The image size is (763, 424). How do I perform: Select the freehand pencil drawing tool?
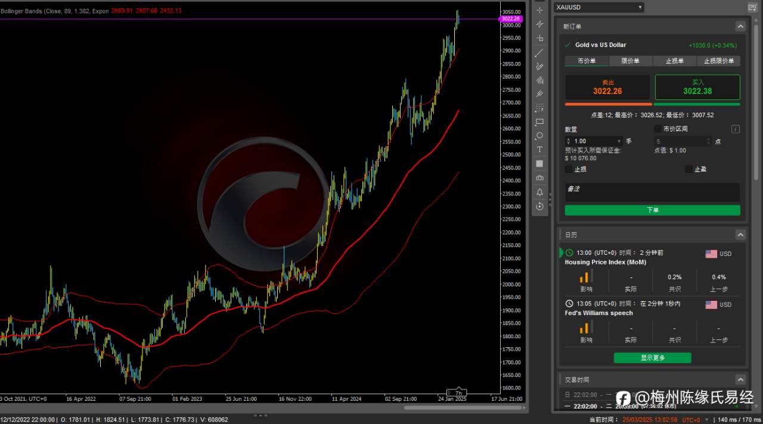pos(539,66)
